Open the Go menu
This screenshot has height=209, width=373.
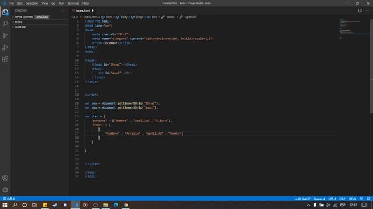[53, 3]
